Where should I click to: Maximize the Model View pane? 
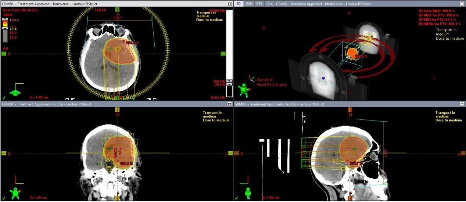(x=462, y=4)
